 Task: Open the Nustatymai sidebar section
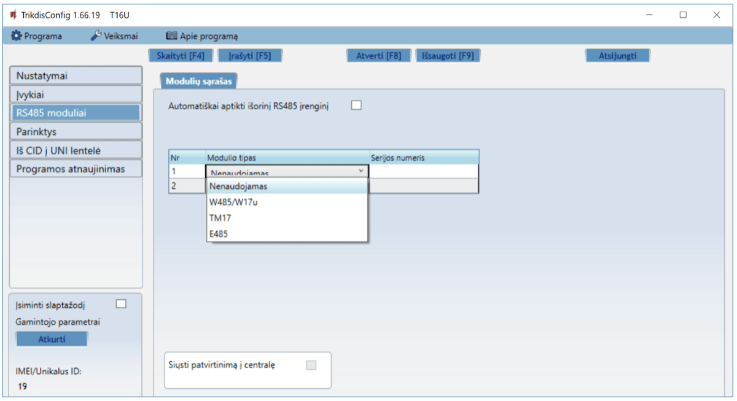coord(76,76)
